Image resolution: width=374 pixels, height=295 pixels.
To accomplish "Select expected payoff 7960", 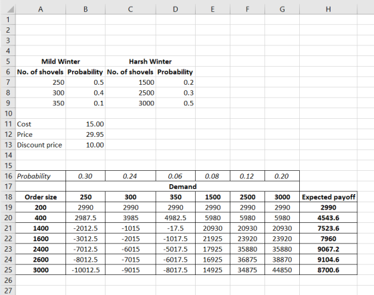I will pos(328,239).
